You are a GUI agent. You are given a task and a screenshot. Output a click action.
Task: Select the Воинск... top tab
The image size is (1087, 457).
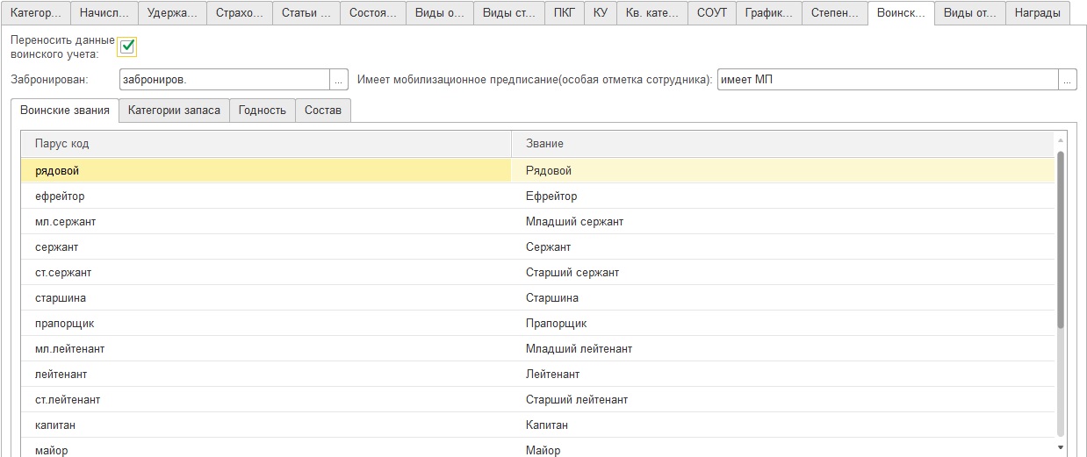(901, 13)
